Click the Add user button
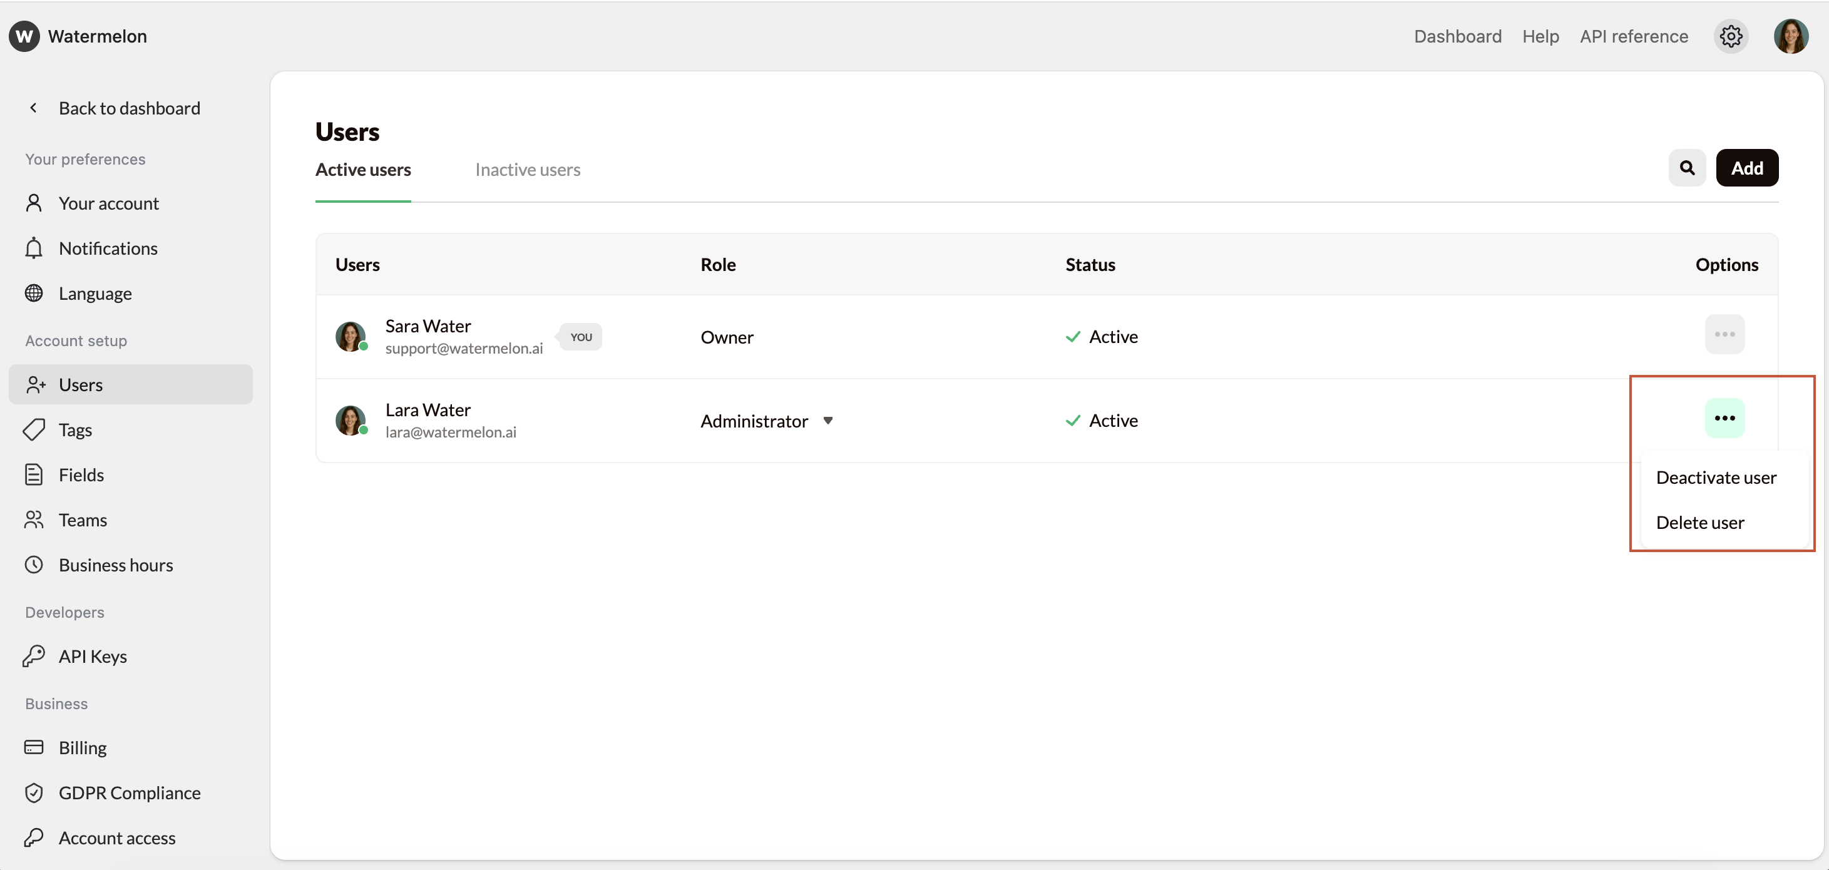Screen dimensions: 1829x870 point(1746,168)
